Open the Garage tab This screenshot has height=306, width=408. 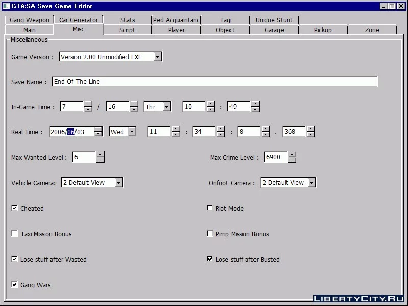(x=274, y=30)
